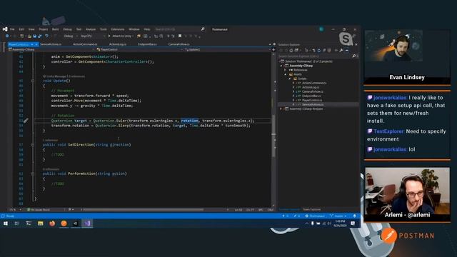
Task: Select EndpointBar.cs in Solution Explorer
Action: (x=311, y=96)
